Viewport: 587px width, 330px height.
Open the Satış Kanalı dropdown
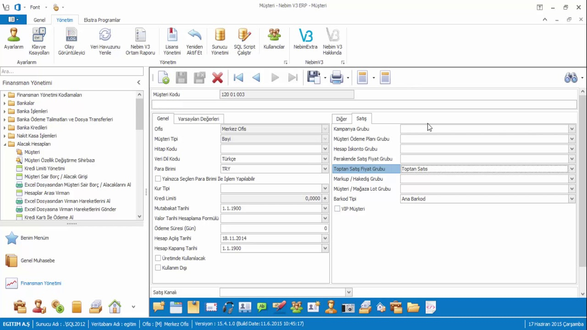[349, 292]
